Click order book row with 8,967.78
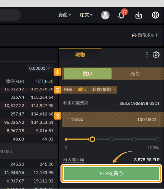 (x=29, y=131)
